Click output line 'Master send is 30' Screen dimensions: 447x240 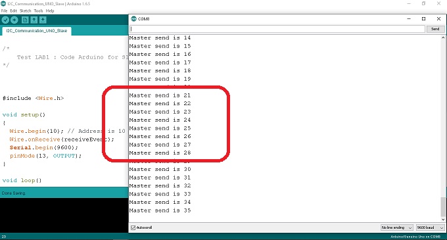tap(160, 169)
